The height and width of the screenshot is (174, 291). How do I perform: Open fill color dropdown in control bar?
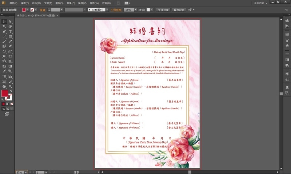tap(27, 10)
